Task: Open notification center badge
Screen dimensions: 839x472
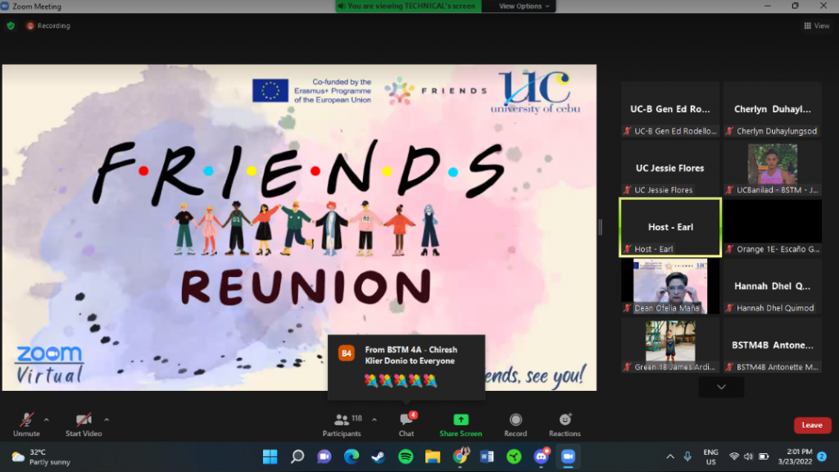Action: pyautogui.click(x=822, y=456)
